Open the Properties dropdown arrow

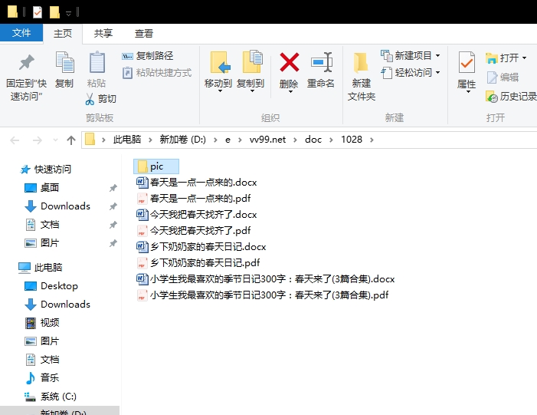pyautogui.click(x=468, y=91)
